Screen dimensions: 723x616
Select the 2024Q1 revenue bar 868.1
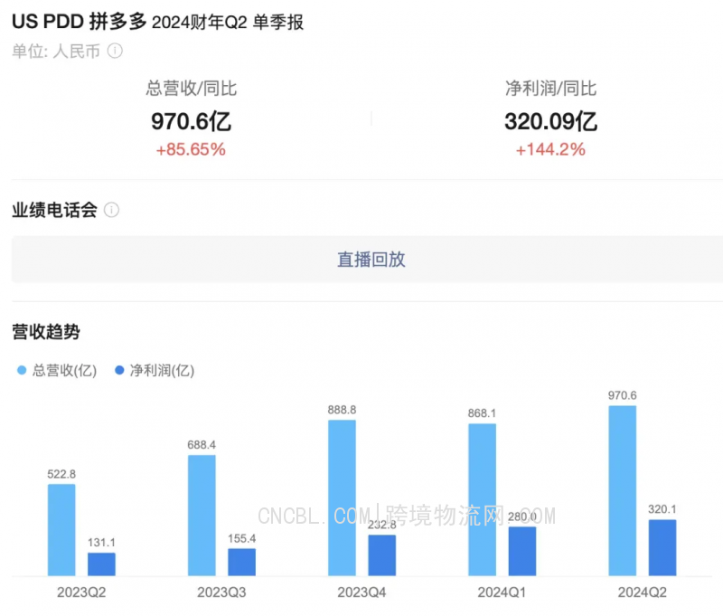click(x=483, y=499)
